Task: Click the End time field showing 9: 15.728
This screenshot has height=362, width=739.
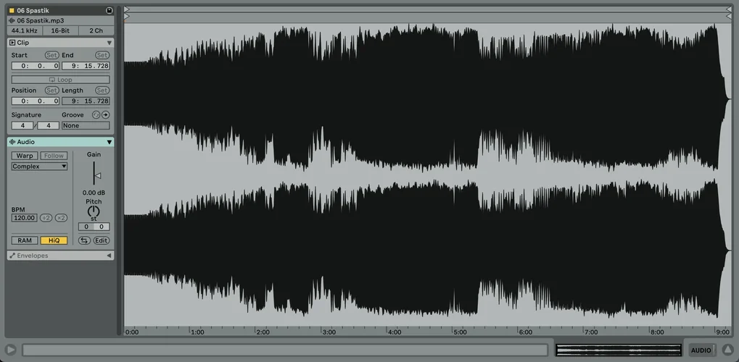Action: [86, 66]
